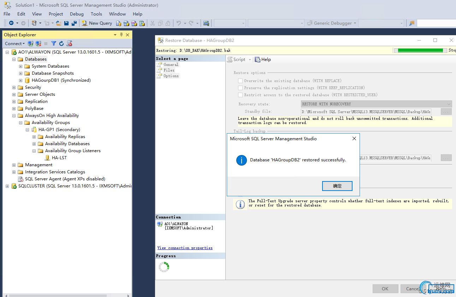Click the XMLA Query icon
This screenshot has height=297, width=456.
(142, 23)
